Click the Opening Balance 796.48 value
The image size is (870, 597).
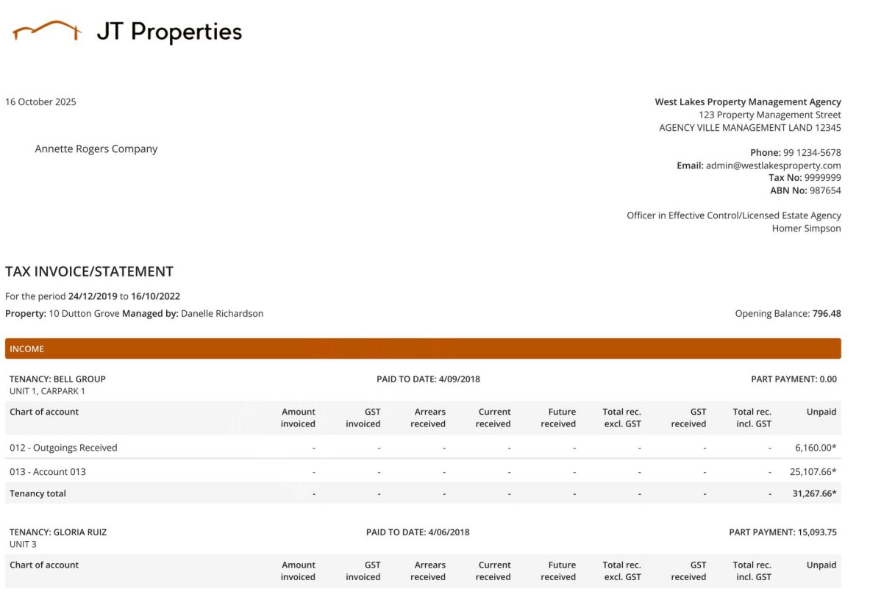(826, 314)
